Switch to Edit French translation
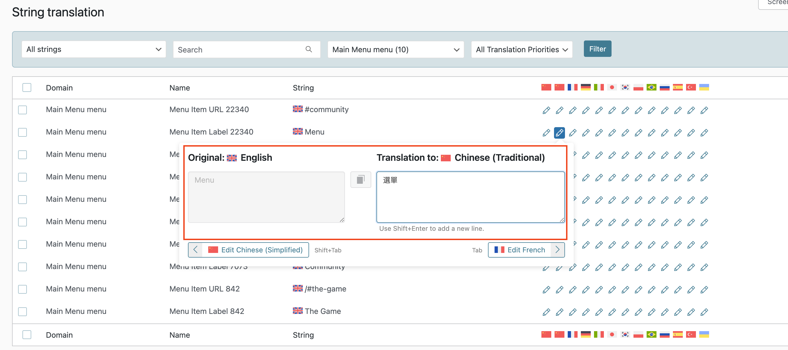 coord(526,250)
